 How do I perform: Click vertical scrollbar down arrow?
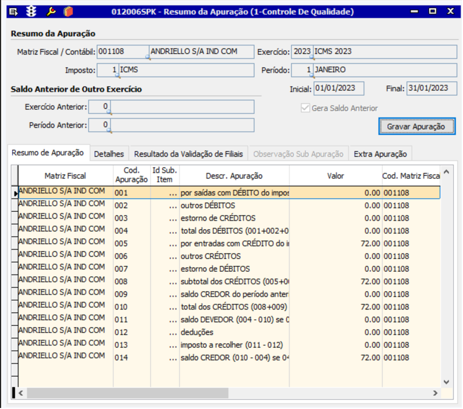tap(446, 382)
